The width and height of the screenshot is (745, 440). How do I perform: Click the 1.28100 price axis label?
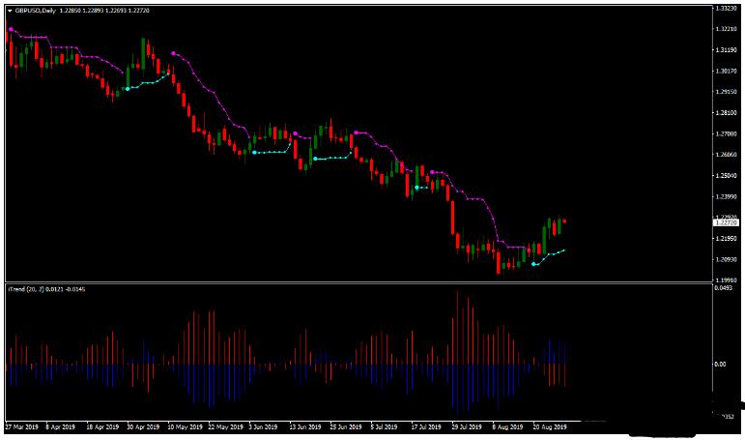click(726, 113)
